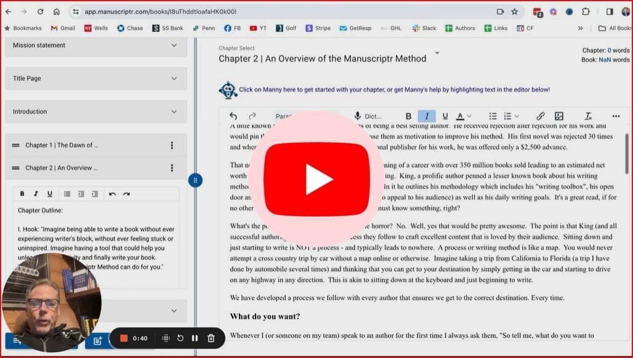Select Chapter 2 | An Overview... in sidebar

(x=62, y=168)
